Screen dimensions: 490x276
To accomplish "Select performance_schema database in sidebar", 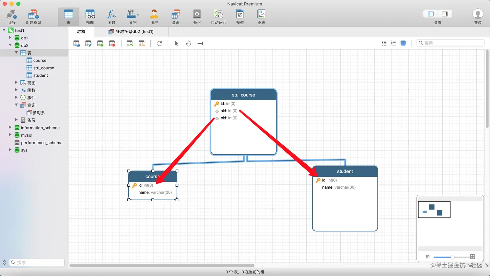I will point(38,143).
